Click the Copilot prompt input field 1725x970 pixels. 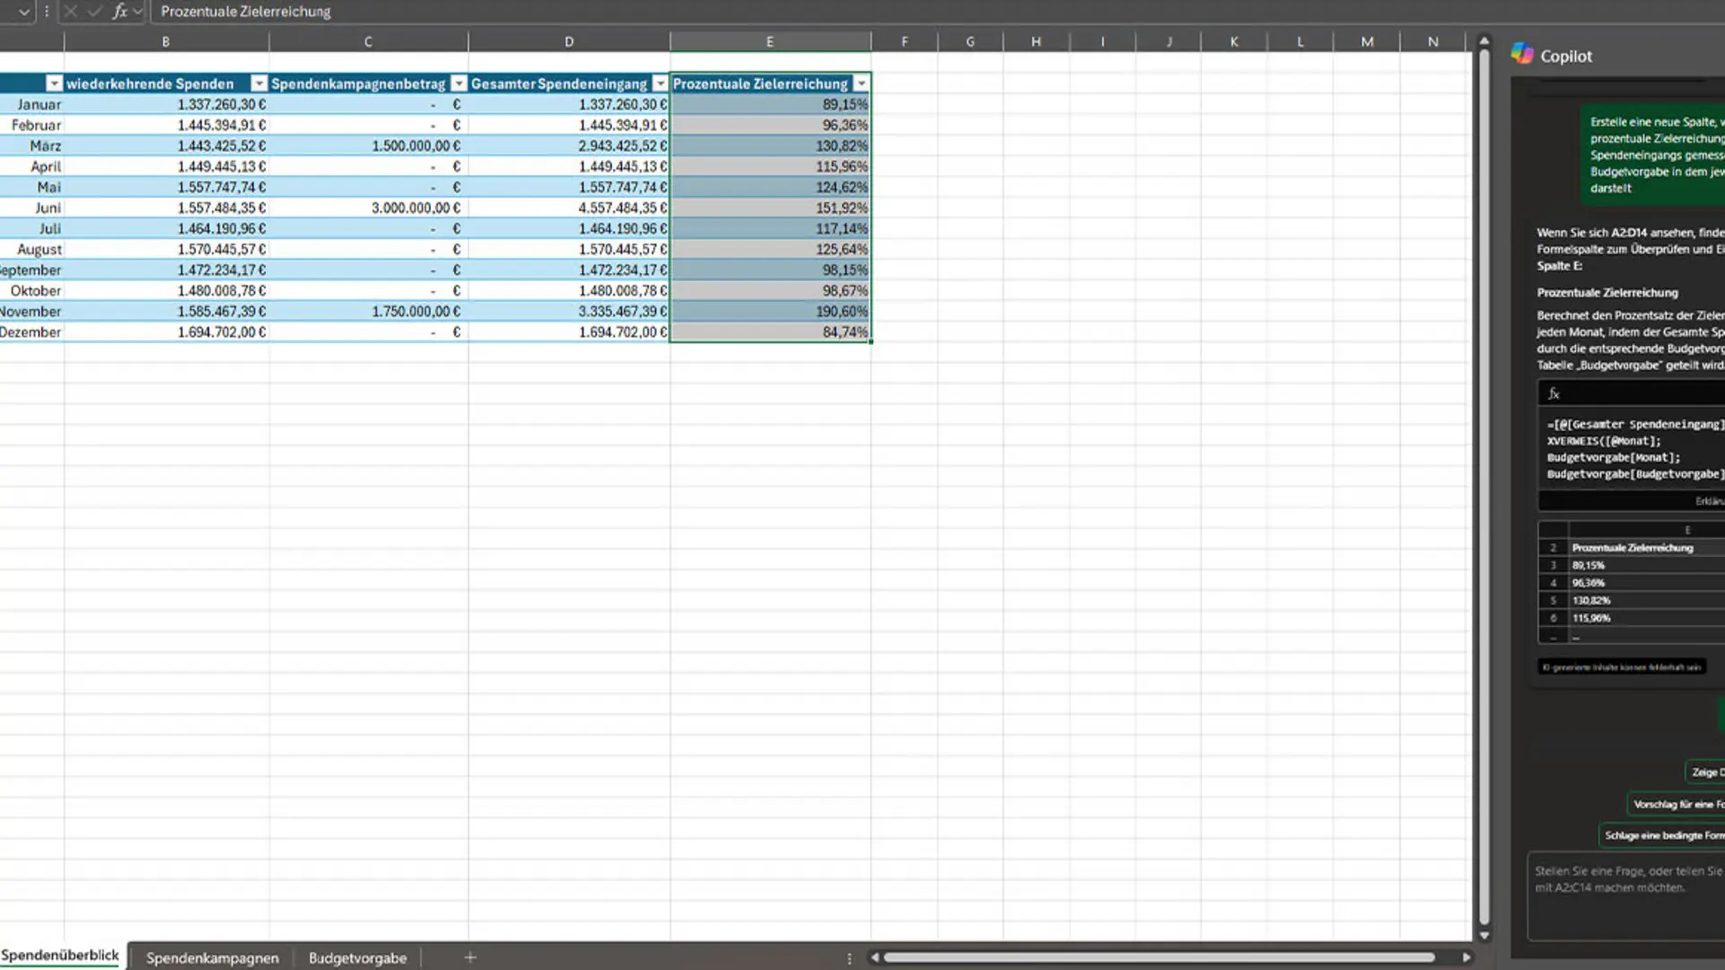[1626, 895]
